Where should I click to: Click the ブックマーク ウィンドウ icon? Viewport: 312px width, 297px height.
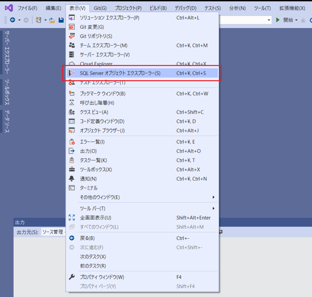click(72, 93)
